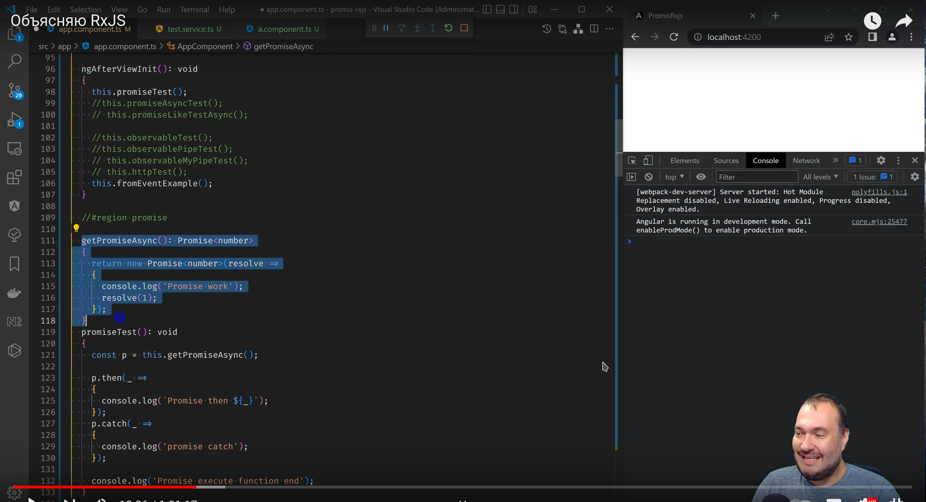926x502 pixels.
Task: Open the Terminal menu
Action: point(194,9)
